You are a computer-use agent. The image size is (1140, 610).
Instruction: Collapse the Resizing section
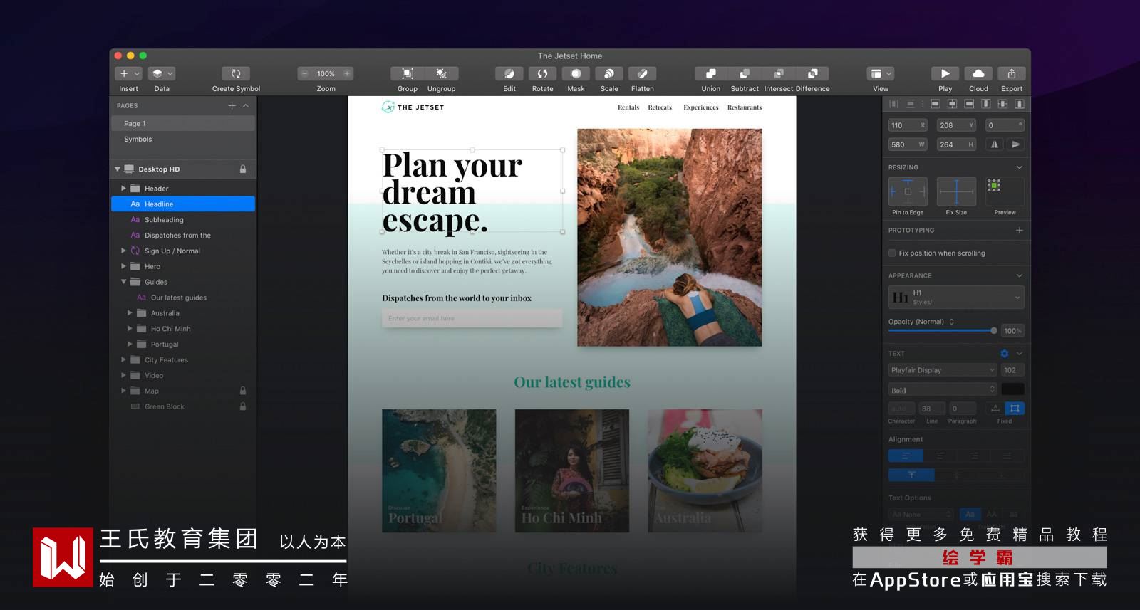1020,167
